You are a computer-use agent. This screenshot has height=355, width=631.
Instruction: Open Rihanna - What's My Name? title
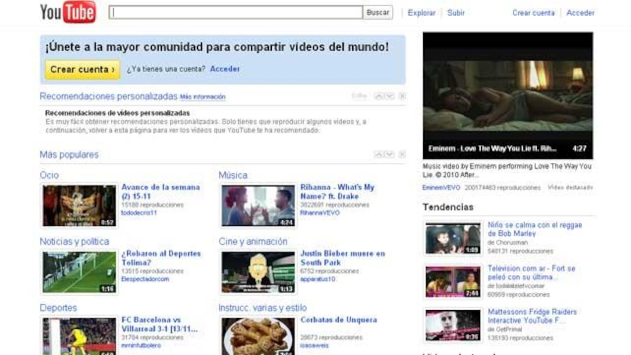(337, 192)
